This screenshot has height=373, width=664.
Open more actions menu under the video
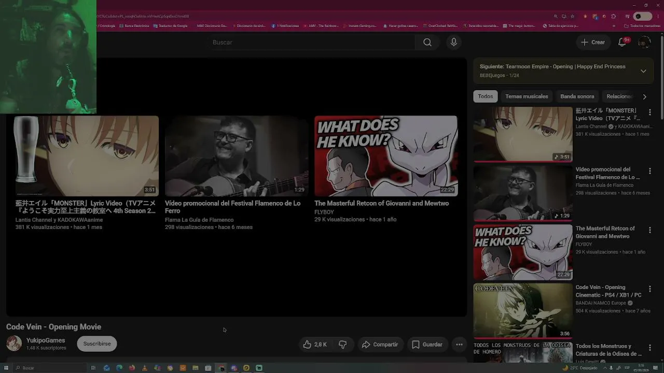pos(459,345)
